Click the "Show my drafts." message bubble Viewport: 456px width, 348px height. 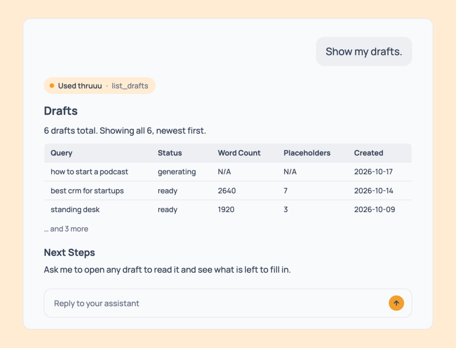click(x=364, y=52)
